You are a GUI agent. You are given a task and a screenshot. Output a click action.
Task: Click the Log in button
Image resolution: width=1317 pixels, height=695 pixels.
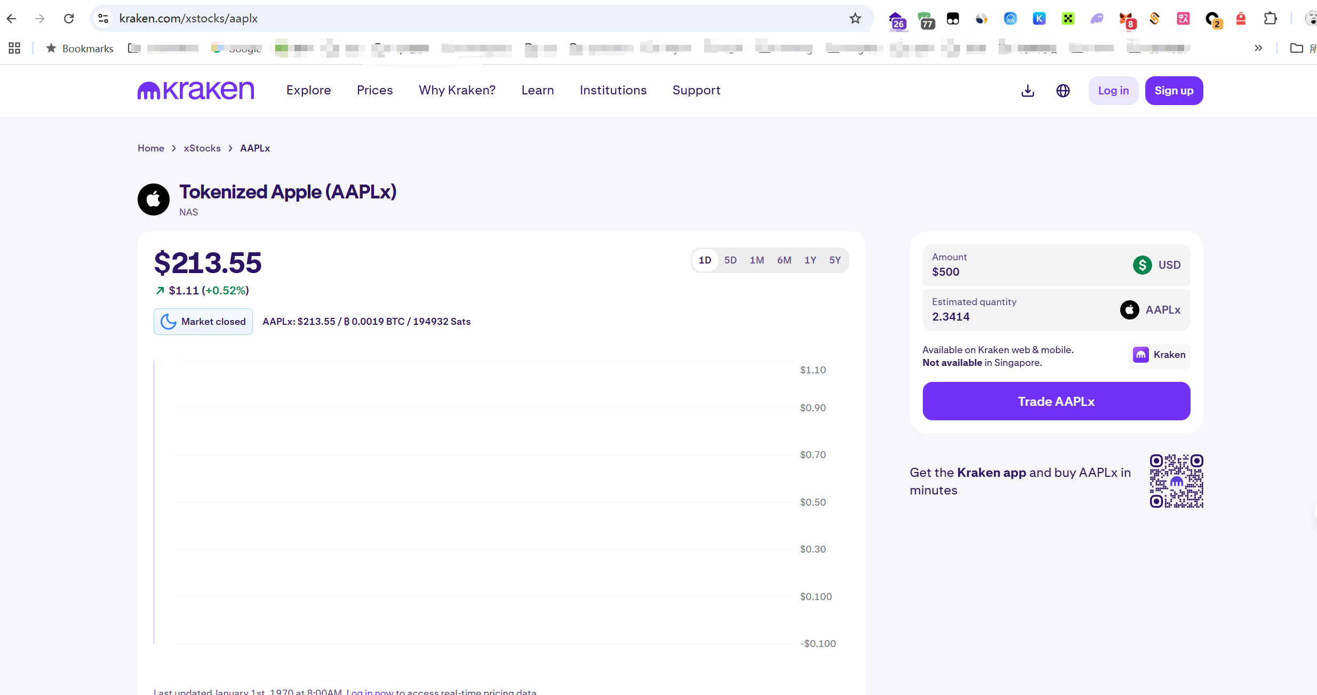pyautogui.click(x=1113, y=91)
